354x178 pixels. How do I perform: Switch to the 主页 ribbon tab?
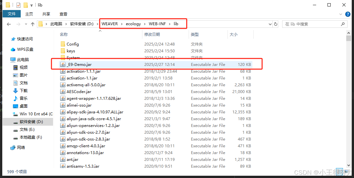[29, 14]
